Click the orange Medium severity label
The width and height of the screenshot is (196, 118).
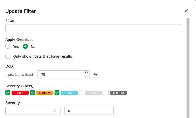click(45, 93)
